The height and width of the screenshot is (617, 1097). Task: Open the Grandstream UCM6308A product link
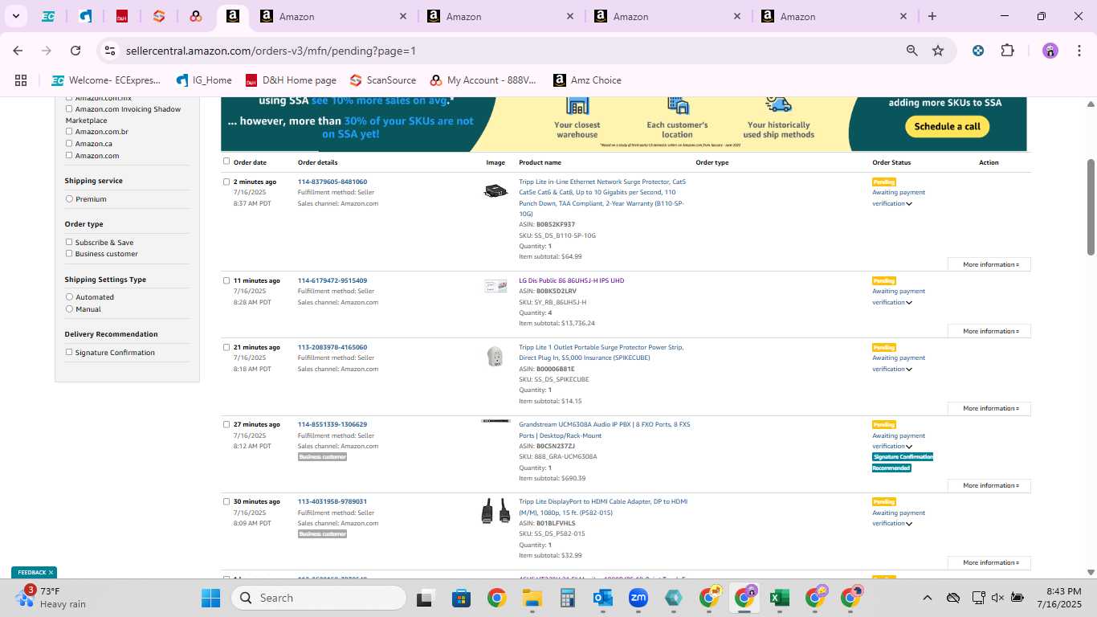pyautogui.click(x=604, y=430)
